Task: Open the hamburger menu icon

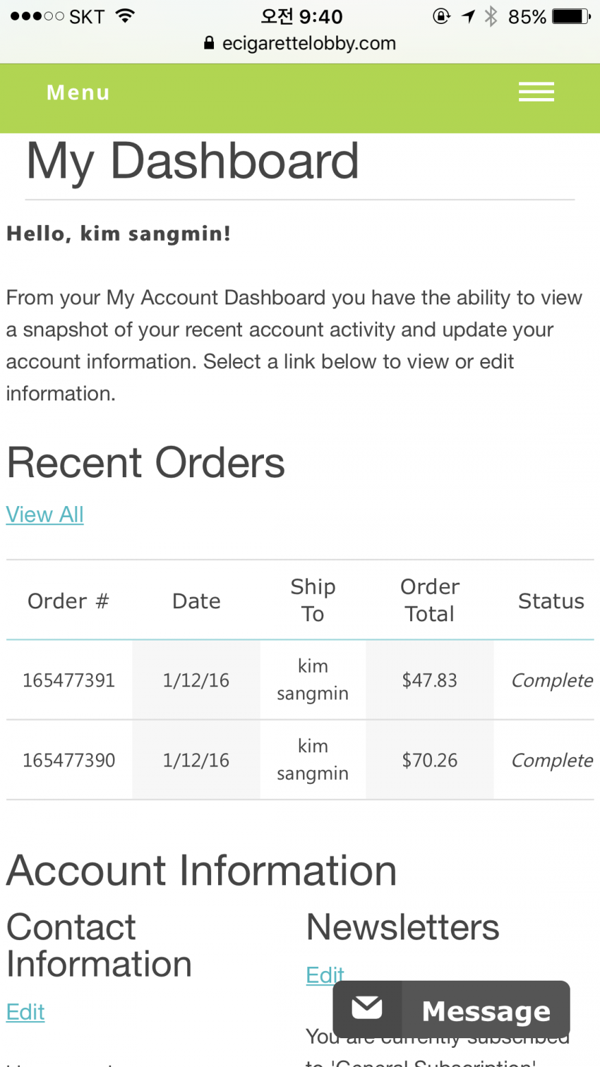Action: (x=536, y=92)
